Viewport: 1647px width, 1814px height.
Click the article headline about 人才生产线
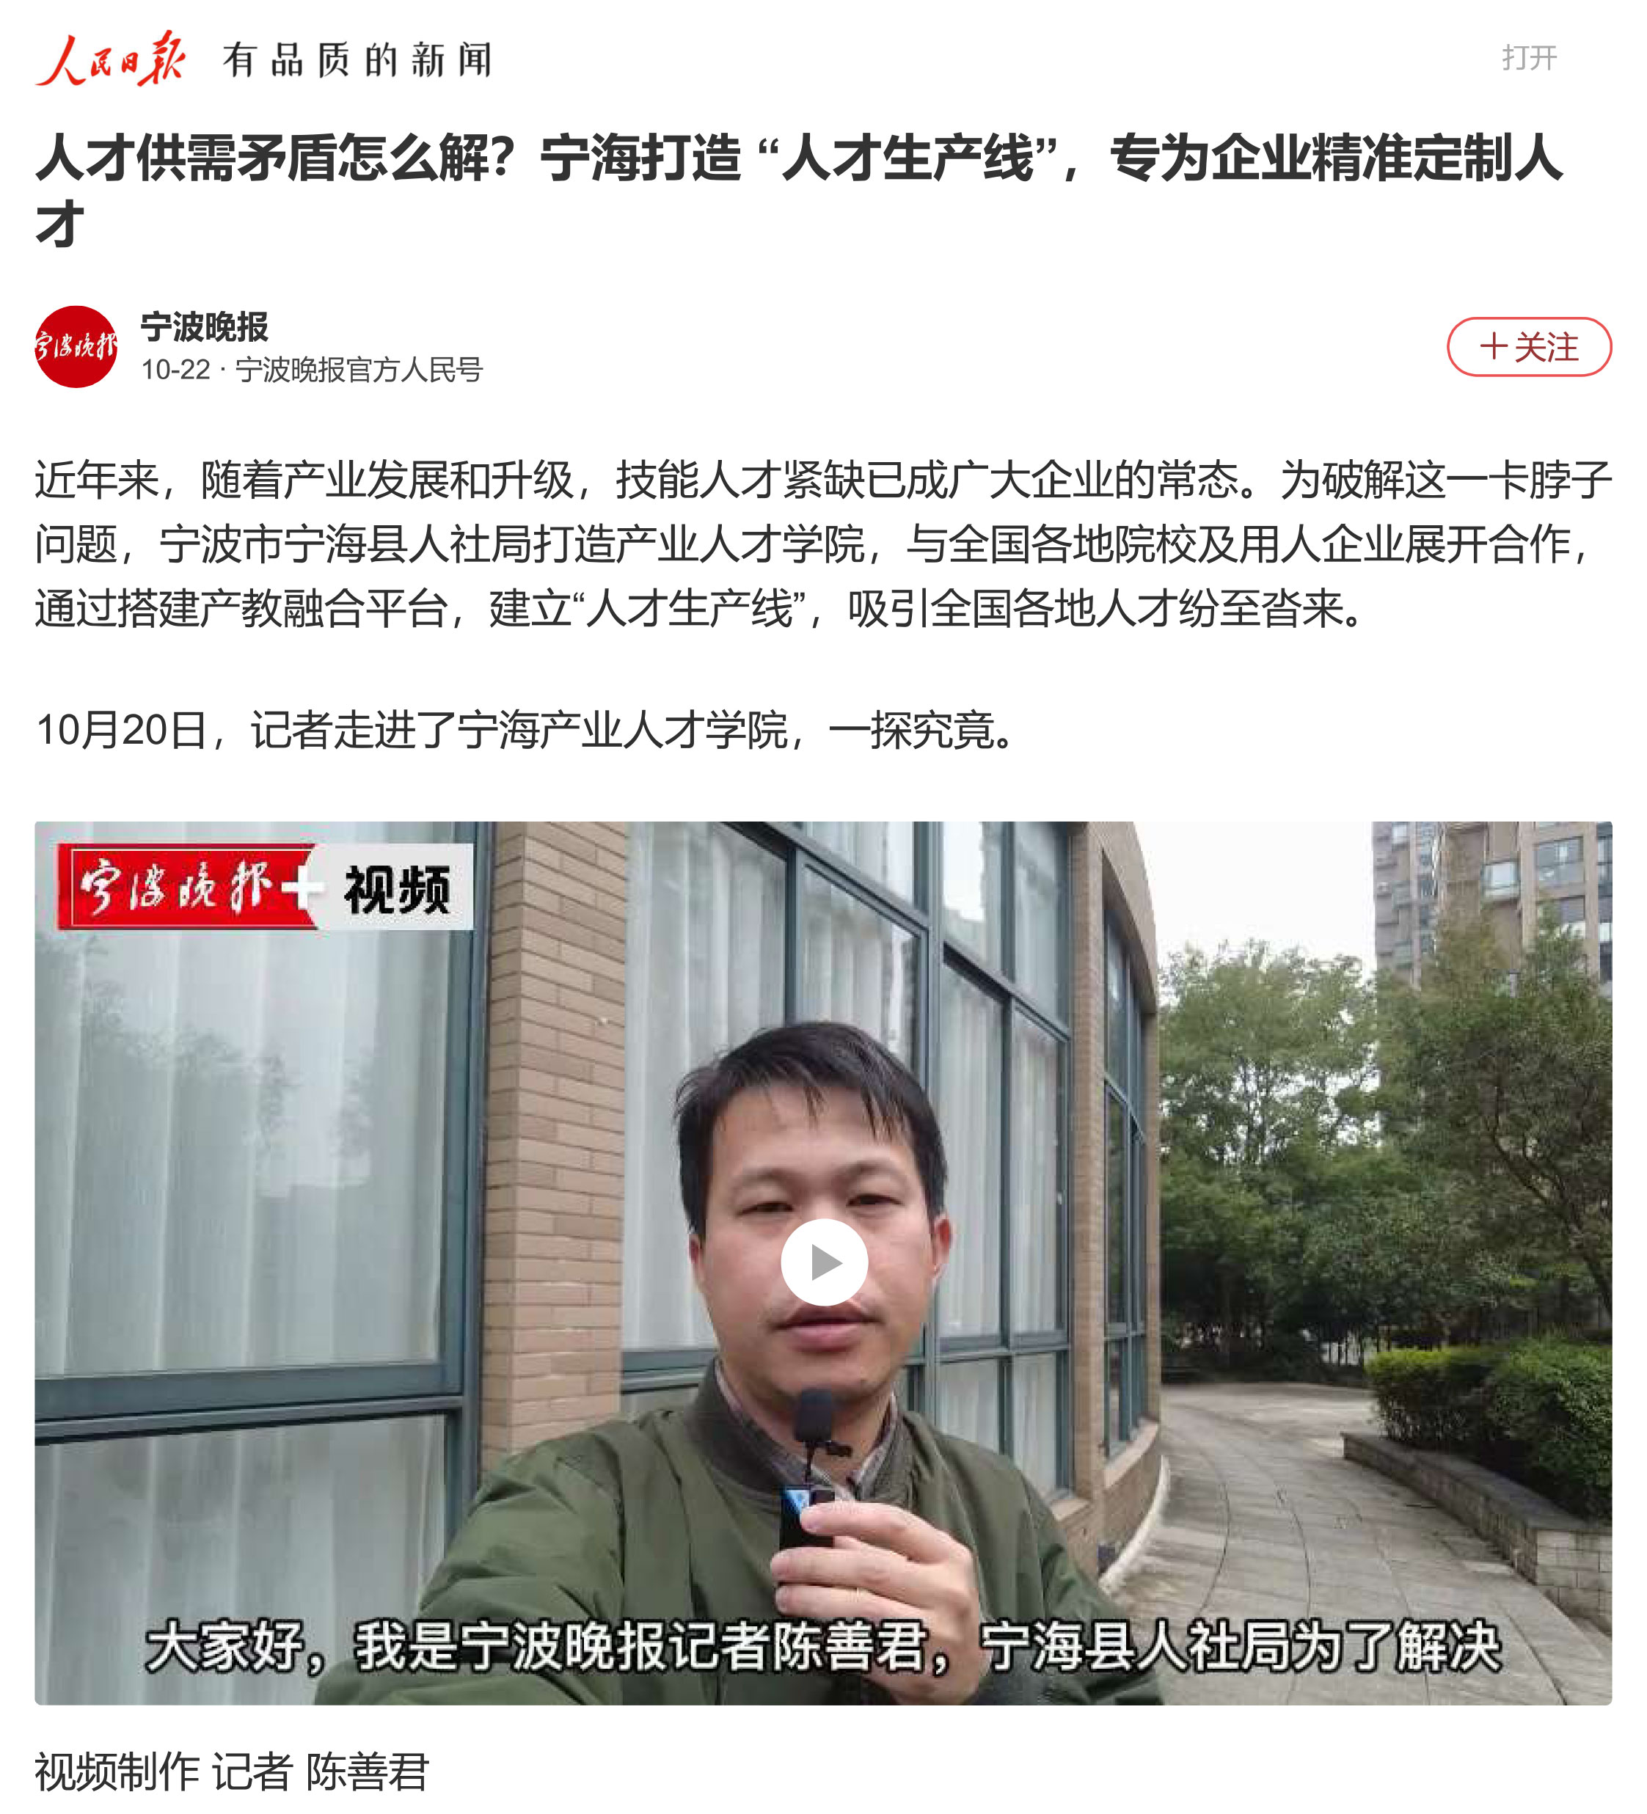[799, 190]
